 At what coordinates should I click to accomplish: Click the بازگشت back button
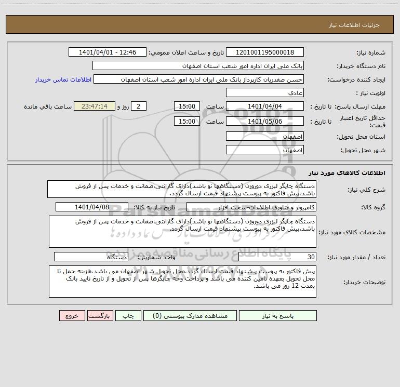coord(100,316)
